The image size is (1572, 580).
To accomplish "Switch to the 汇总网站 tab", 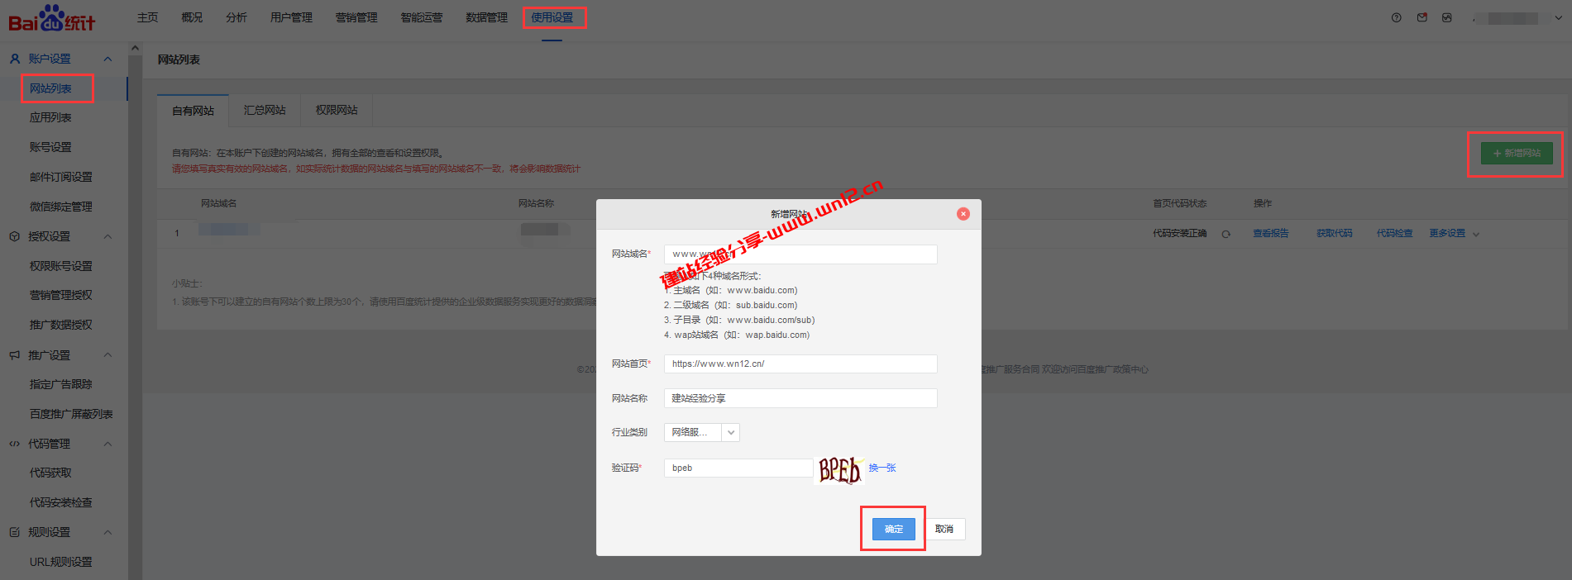I will click(x=265, y=111).
